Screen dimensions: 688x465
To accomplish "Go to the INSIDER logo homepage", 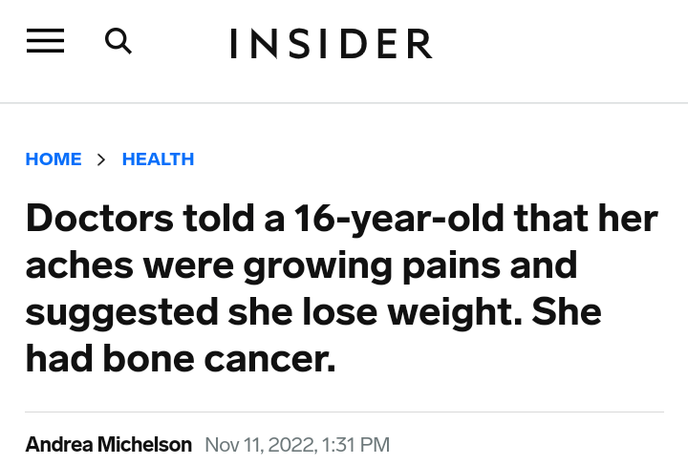I will [x=331, y=44].
